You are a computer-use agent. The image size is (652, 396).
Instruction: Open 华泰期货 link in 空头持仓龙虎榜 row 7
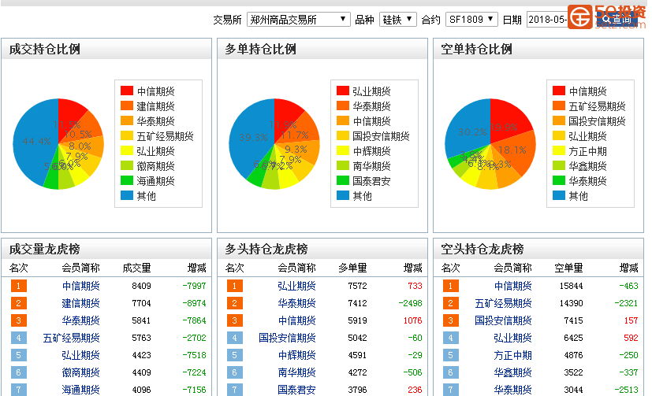[512, 390]
